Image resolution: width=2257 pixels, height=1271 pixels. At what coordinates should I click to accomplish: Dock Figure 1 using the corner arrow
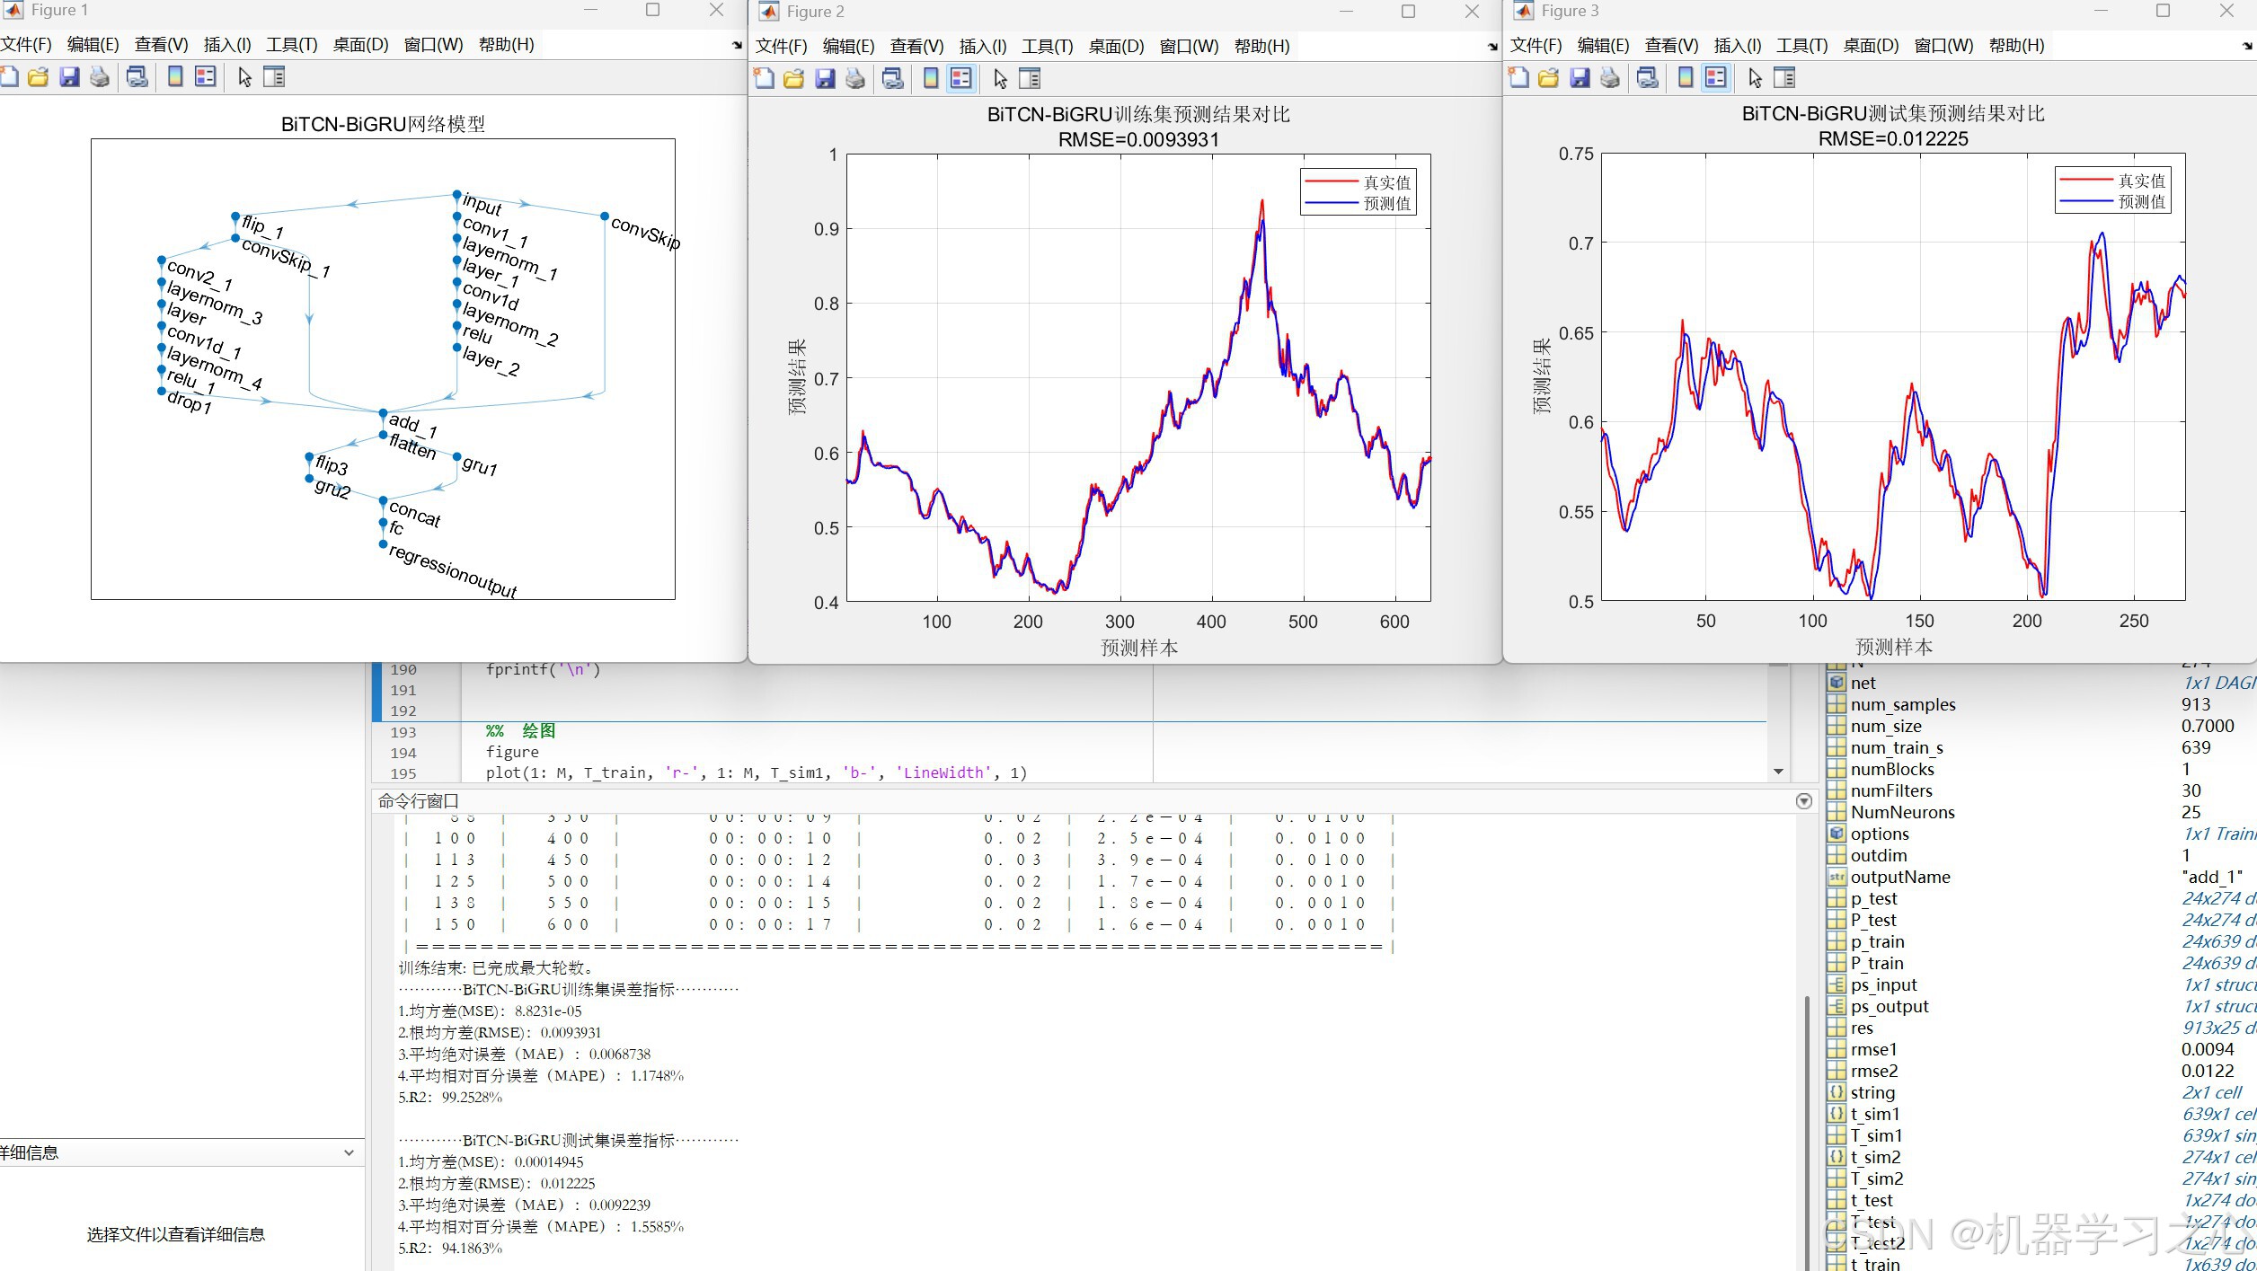(x=737, y=45)
